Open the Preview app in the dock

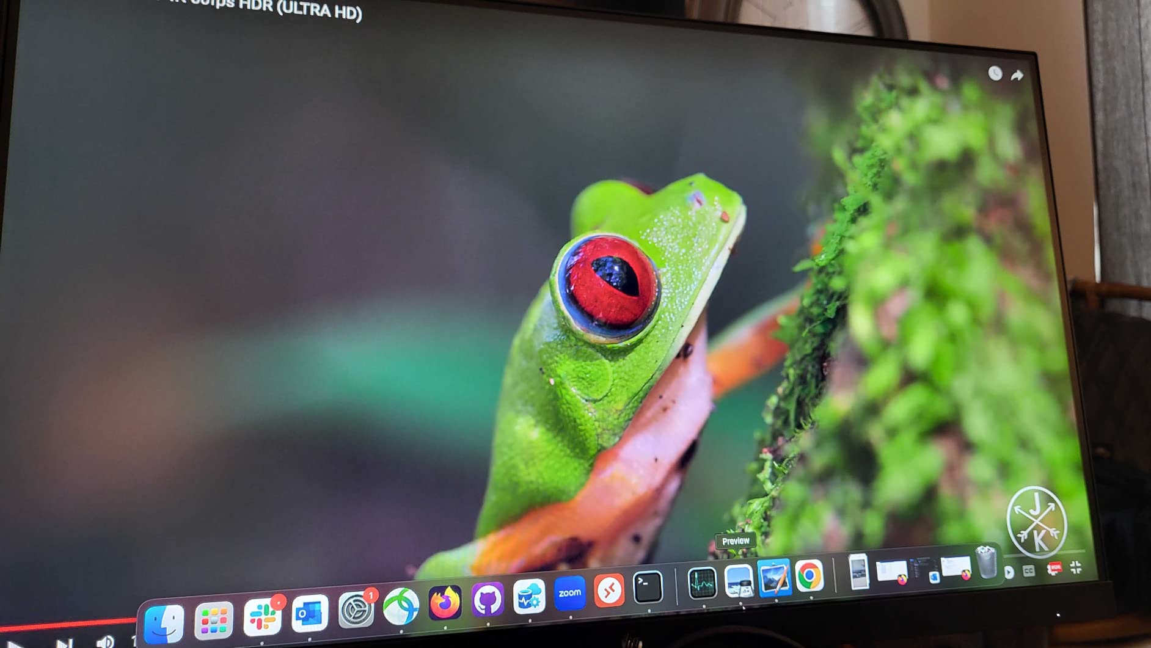[x=739, y=580]
